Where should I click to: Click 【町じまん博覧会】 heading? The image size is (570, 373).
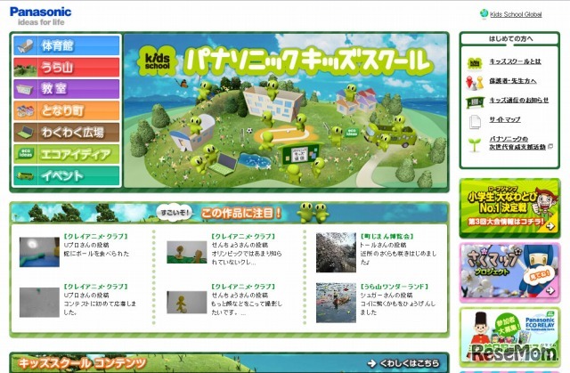tap(387, 237)
